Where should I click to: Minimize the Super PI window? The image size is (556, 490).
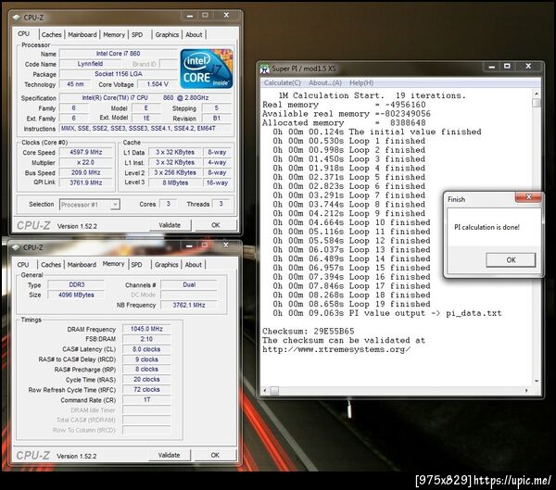click(491, 67)
